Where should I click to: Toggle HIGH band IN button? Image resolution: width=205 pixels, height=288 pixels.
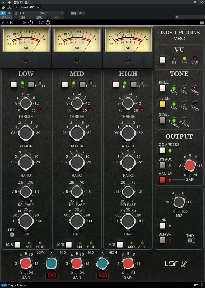(116, 84)
